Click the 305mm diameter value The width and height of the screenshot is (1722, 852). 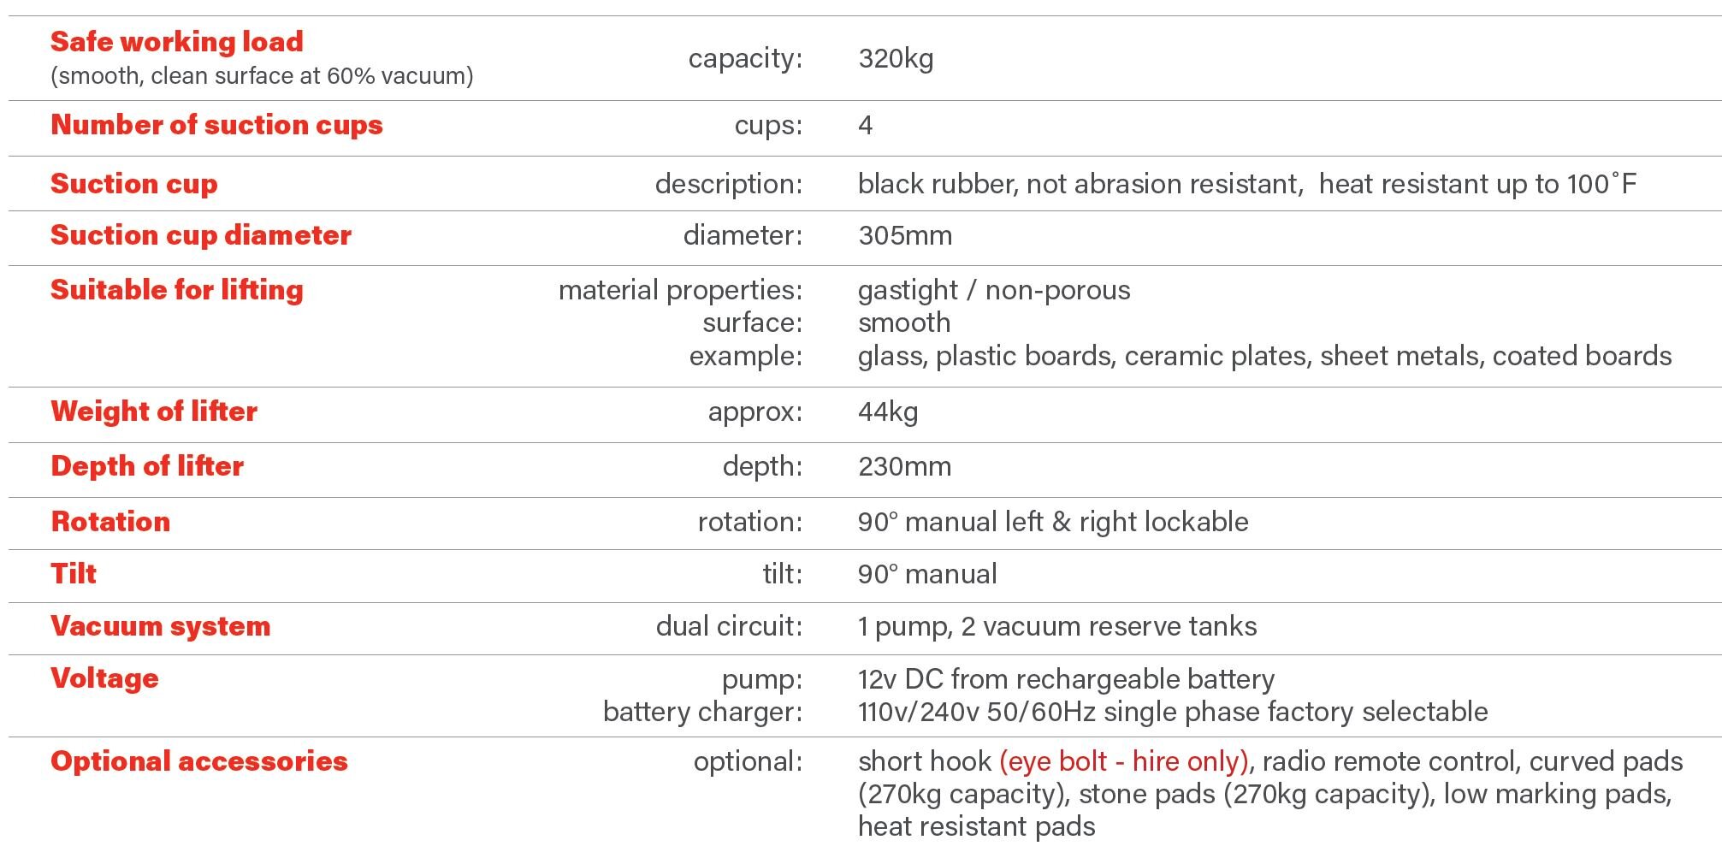click(905, 235)
